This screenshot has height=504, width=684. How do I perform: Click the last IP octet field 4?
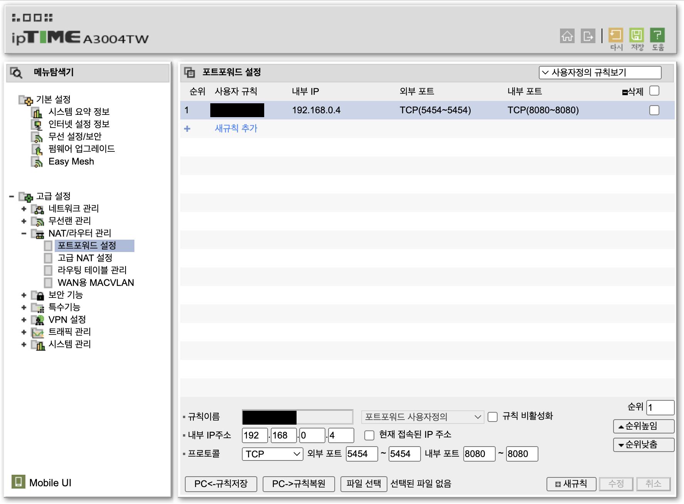click(341, 435)
